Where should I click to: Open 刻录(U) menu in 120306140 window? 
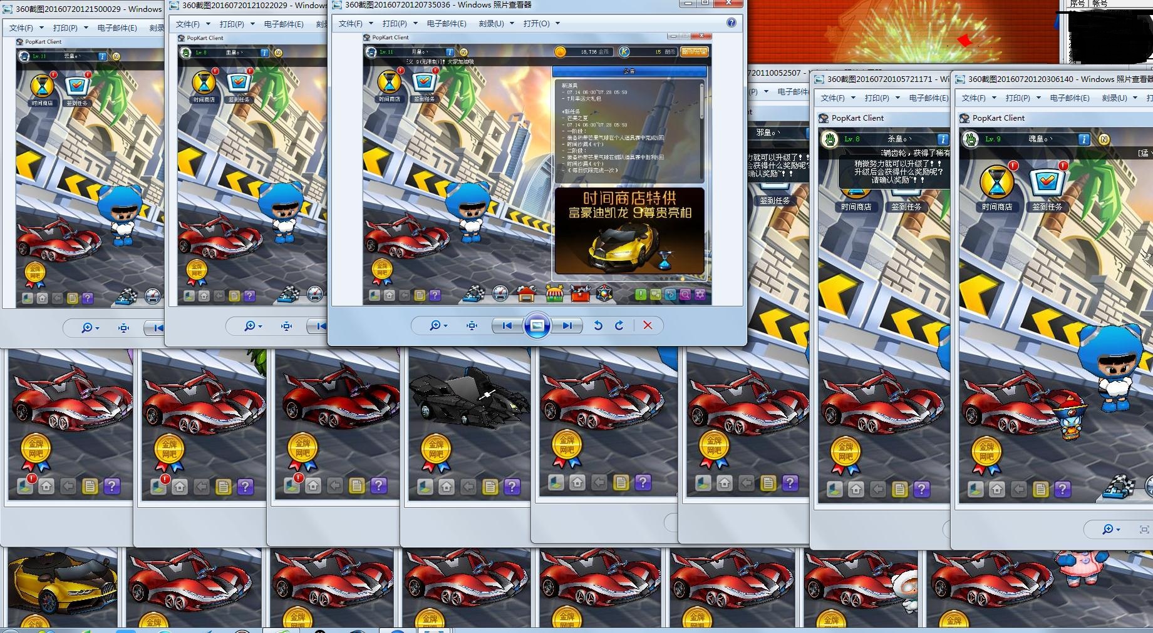[1114, 98]
